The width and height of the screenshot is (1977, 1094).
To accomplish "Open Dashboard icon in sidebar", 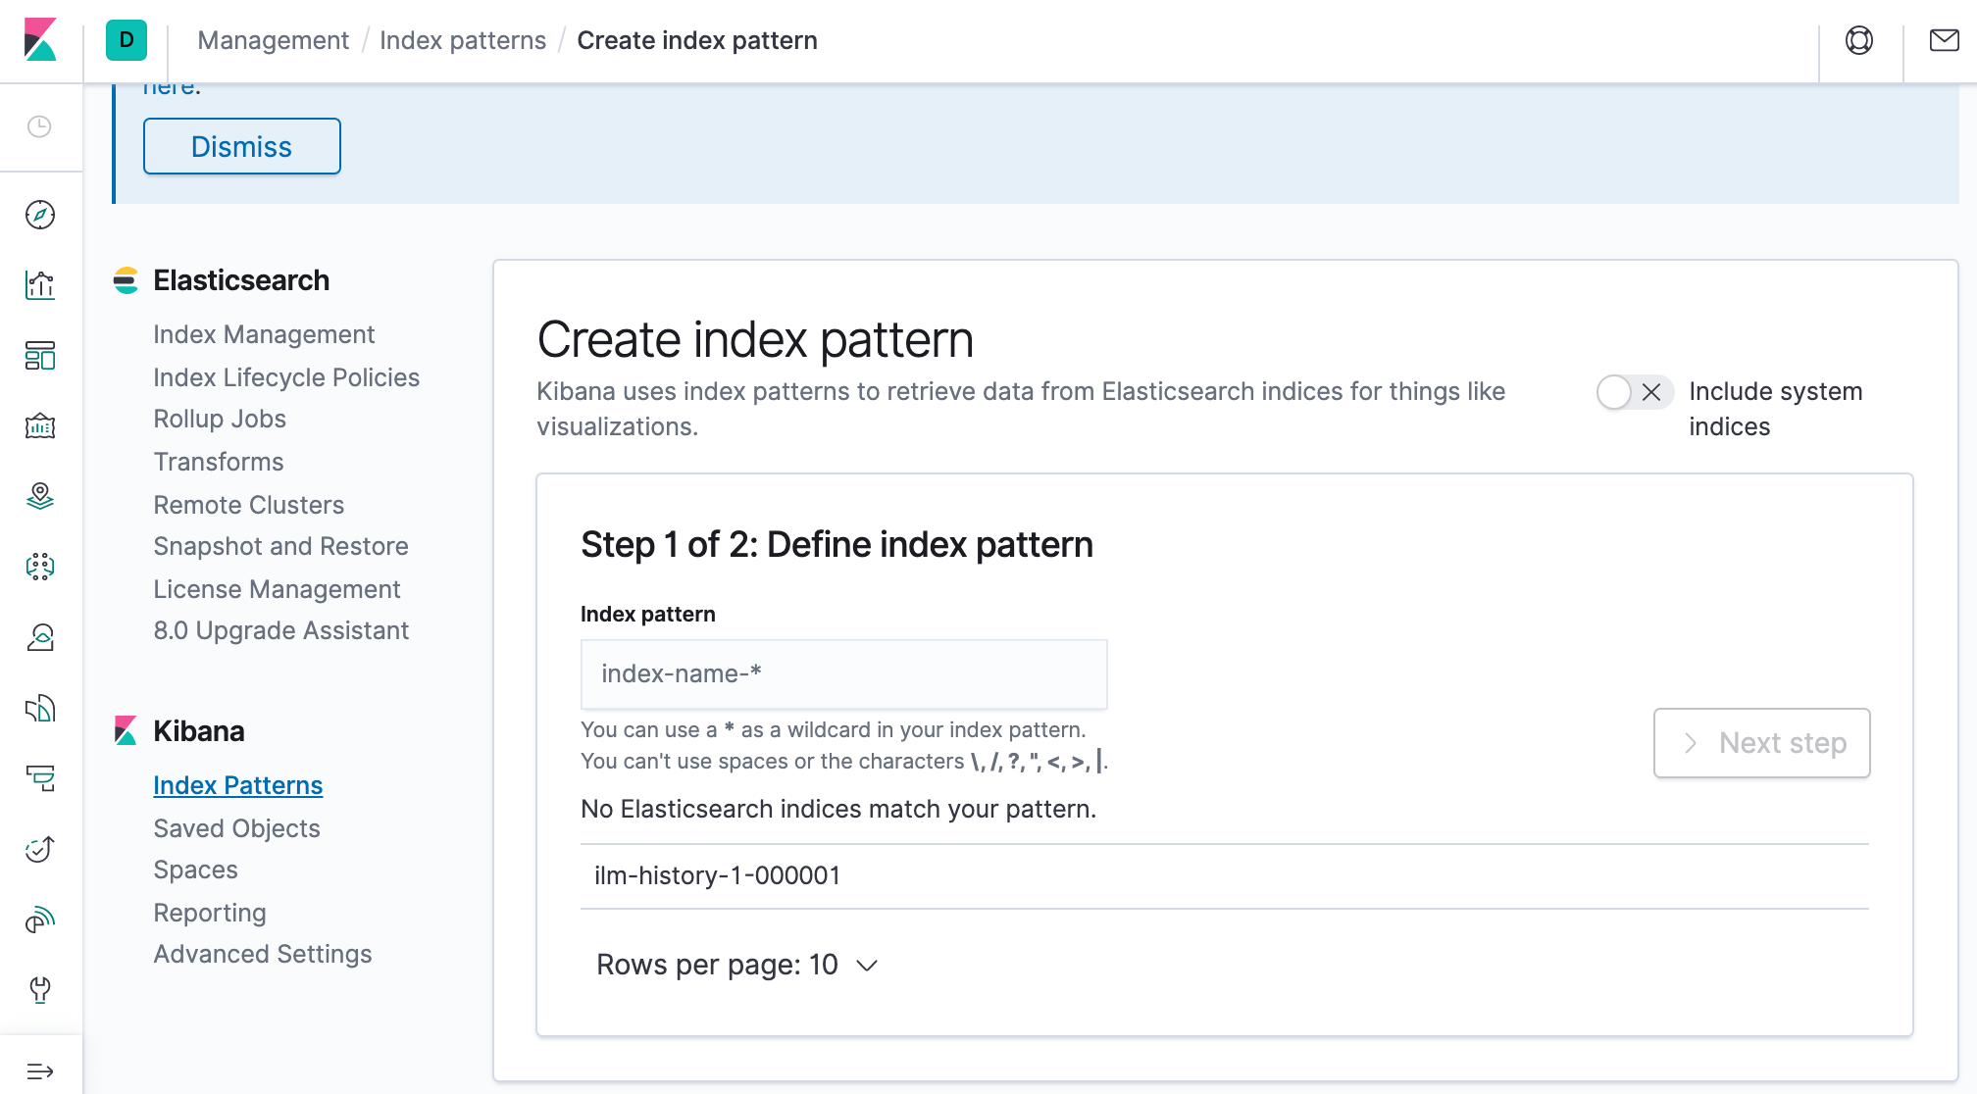I will pyautogui.click(x=40, y=356).
